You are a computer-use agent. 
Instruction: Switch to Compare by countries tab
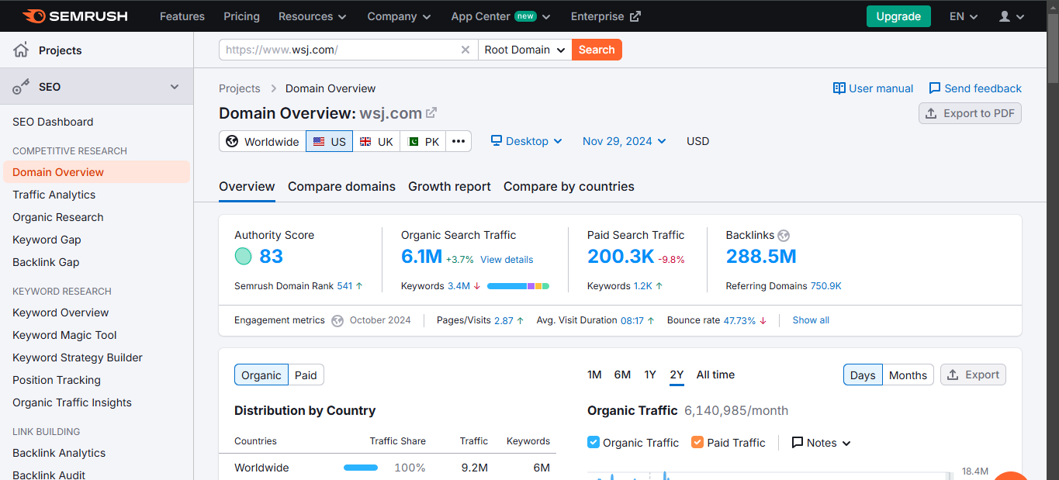[x=569, y=186]
